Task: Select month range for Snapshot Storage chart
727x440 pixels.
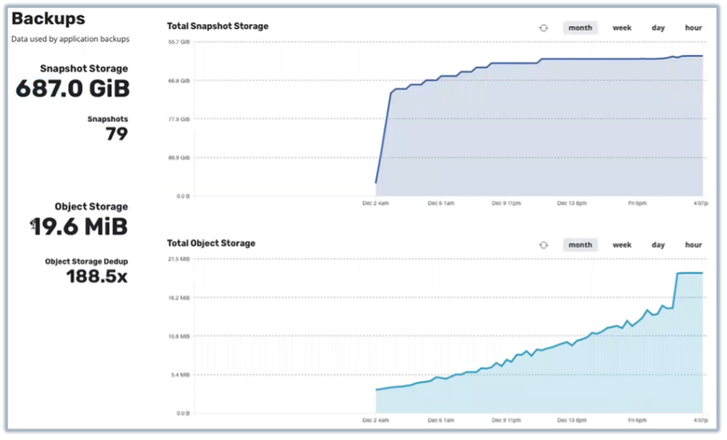Action: (580, 28)
